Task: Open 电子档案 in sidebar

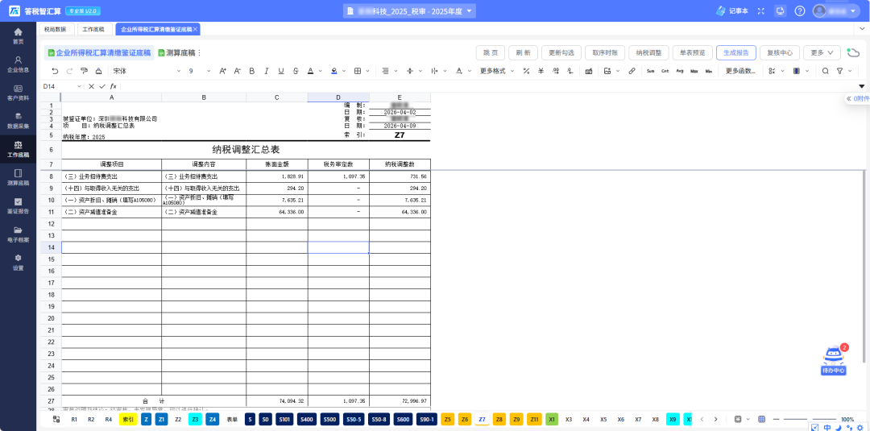Action: [x=19, y=234]
